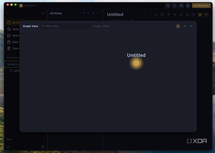Click the first sort lines icon in All Notes header

84,13
